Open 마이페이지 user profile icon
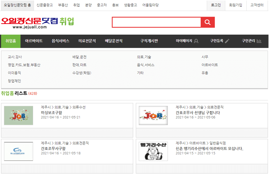Screen dimensions: 269x174 coord(196,41)
